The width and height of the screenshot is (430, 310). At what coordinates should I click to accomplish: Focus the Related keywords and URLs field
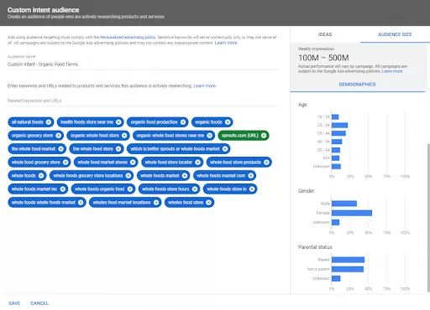tap(143, 101)
